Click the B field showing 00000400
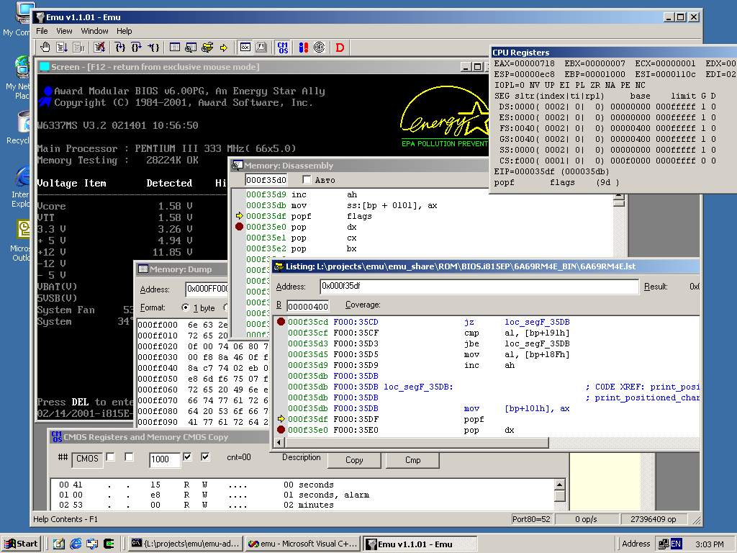Viewport: 737px width, 553px height. (x=308, y=306)
